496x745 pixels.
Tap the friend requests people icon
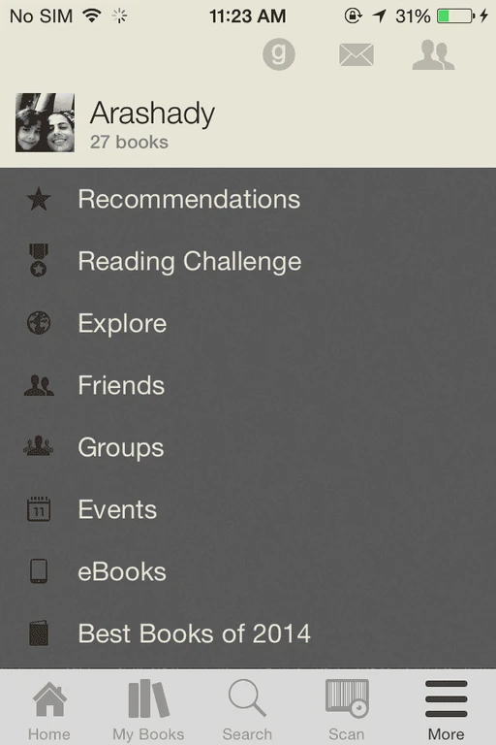pos(433,55)
